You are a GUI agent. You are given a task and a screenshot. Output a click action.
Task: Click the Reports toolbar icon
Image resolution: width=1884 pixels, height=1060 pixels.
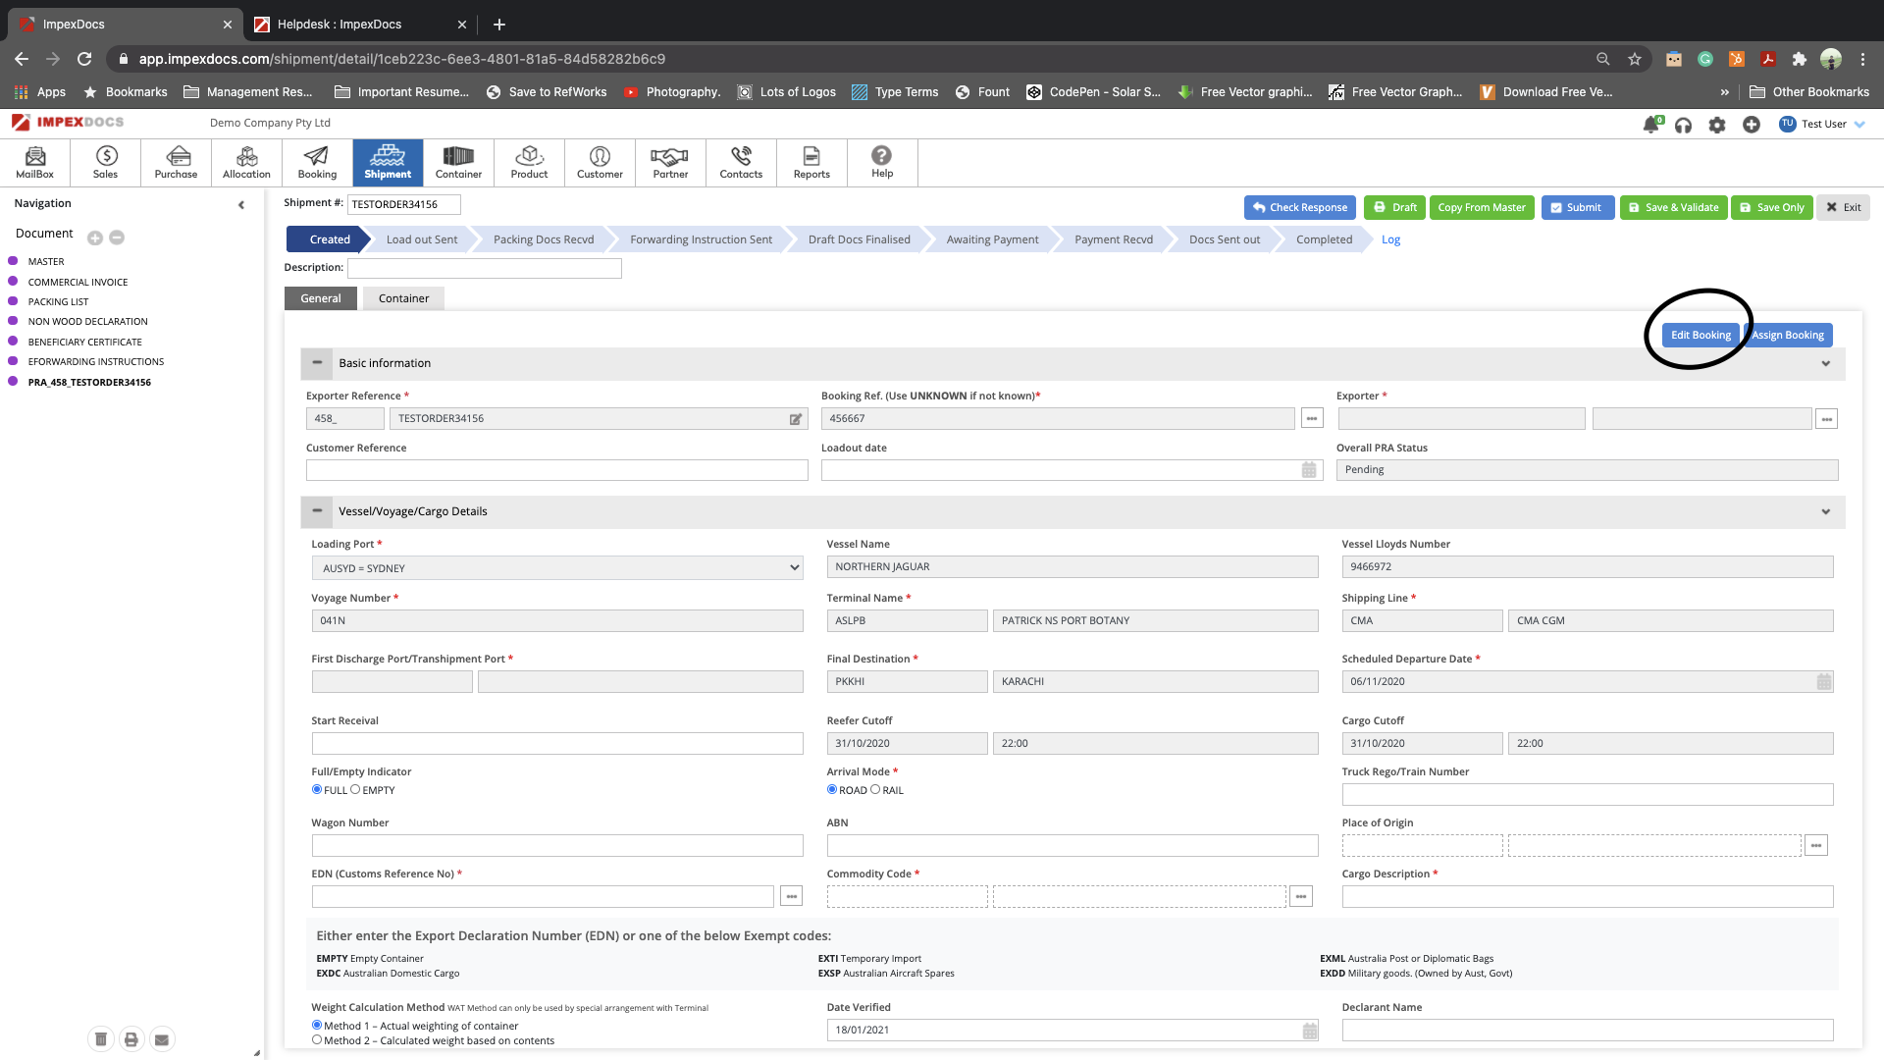pyautogui.click(x=811, y=162)
